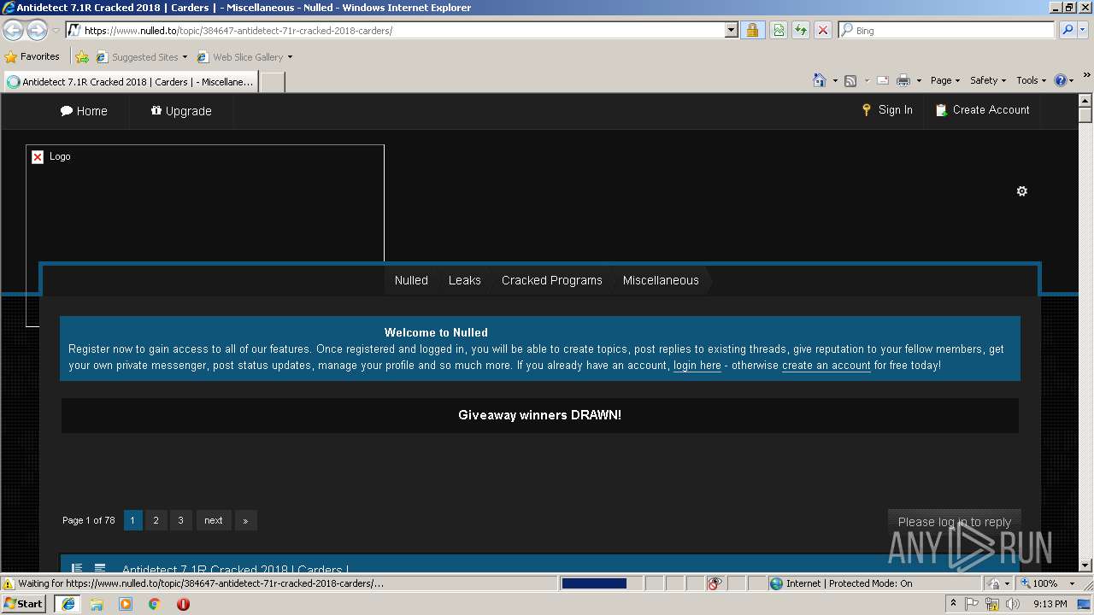Show hidden tray icons arrow
The image size is (1094, 615).
[954, 604]
